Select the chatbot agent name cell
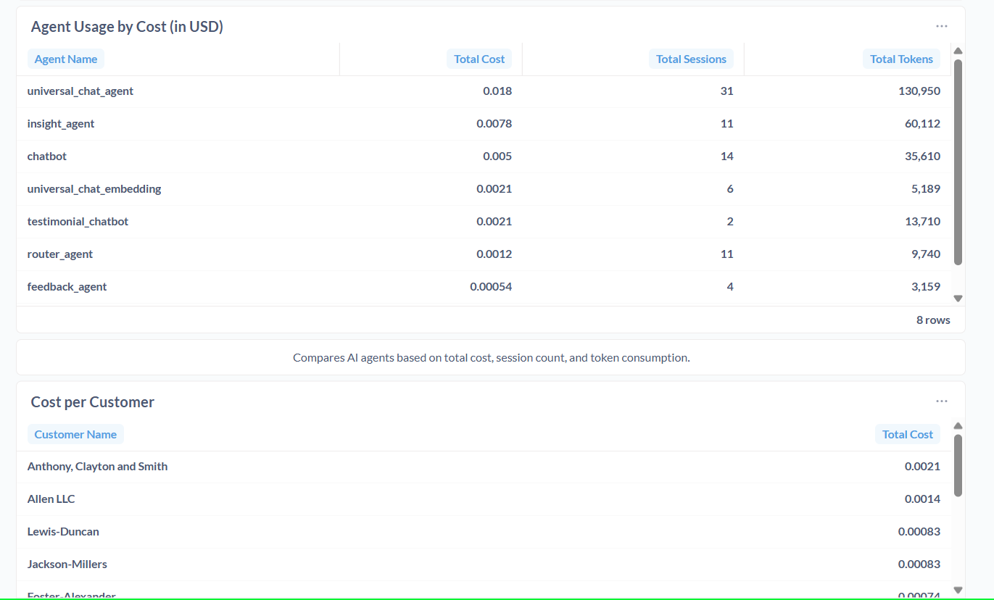Image resolution: width=994 pixels, height=600 pixels. pos(47,157)
